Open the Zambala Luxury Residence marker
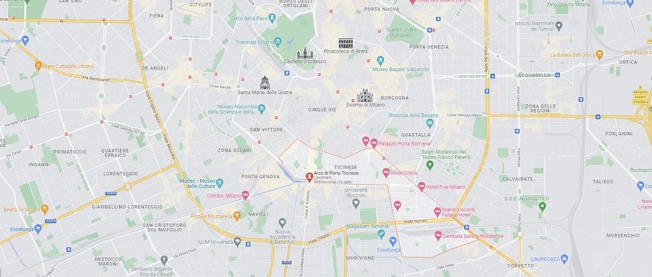The height and width of the screenshot is (277, 652). click(x=438, y=235)
